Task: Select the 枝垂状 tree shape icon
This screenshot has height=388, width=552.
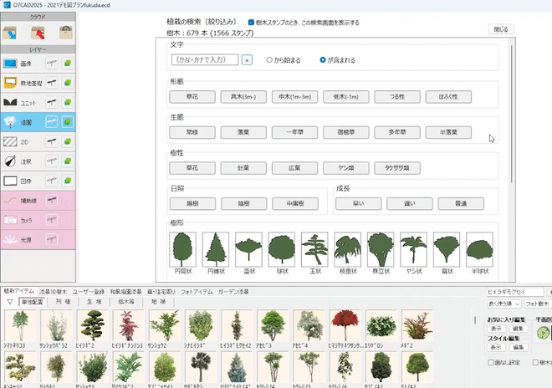Action: tap(347, 249)
